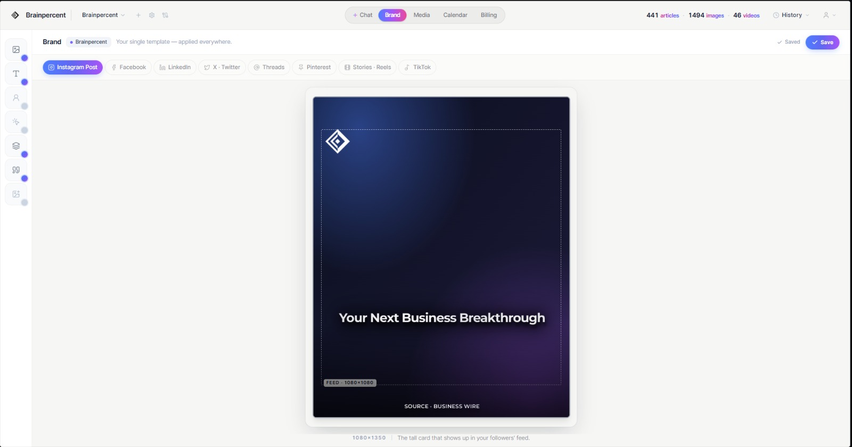Go to the Calendar tab

(455, 15)
